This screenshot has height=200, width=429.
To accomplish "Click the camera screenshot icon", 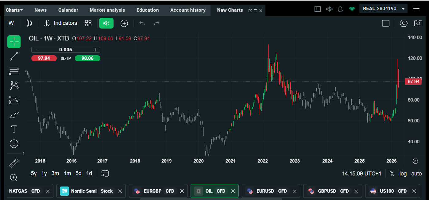I will [418, 23].
